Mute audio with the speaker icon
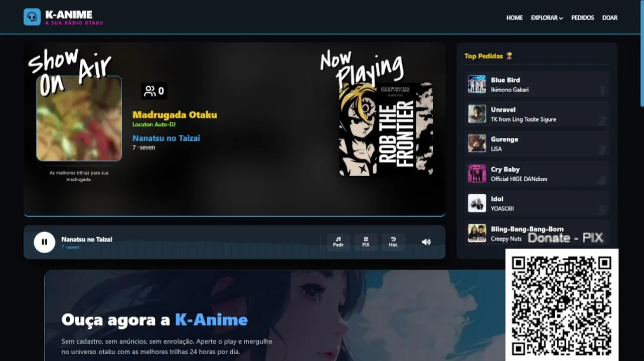Viewport: 644px width, 361px height. [426, 242]
